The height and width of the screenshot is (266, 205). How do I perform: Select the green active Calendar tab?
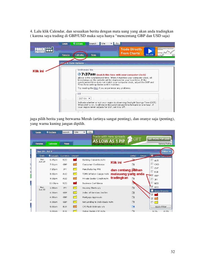[53, 143]
